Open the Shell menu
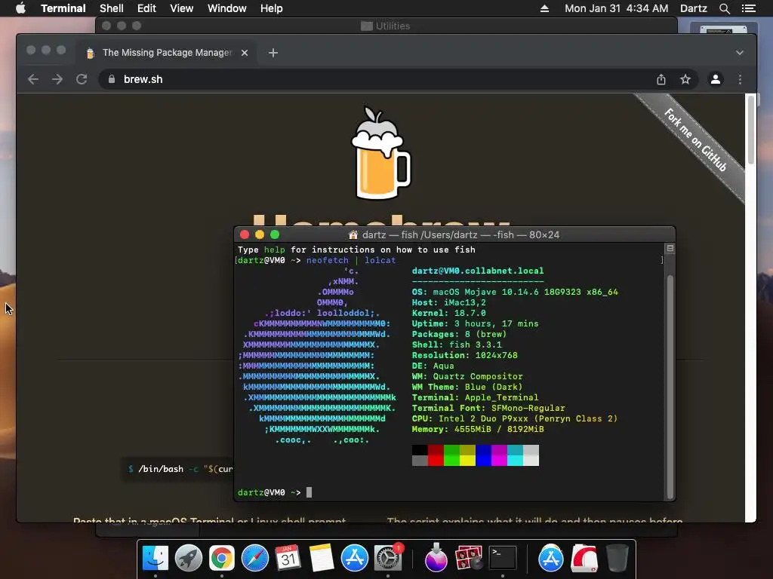This screenshot has width=773, height=579. coord(112,8)
